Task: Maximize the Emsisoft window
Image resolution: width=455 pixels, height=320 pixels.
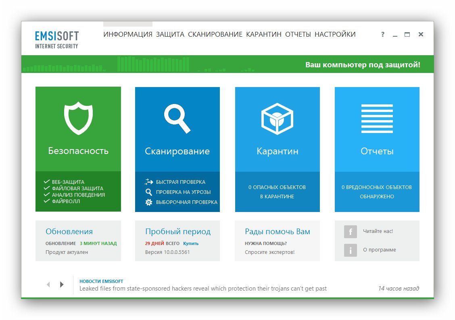Action: (x=407, y=34)
